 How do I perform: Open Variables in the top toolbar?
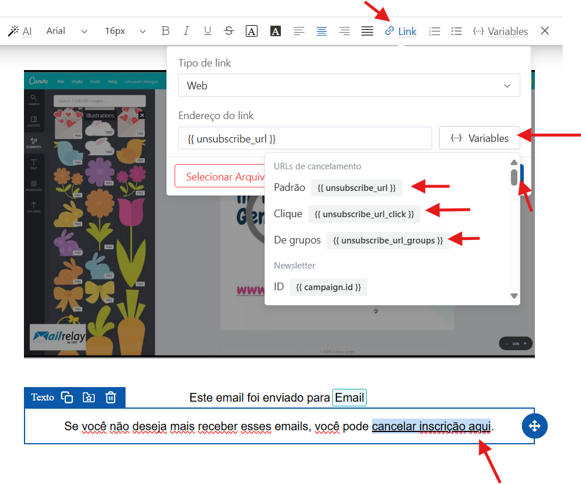pos(500,31)
